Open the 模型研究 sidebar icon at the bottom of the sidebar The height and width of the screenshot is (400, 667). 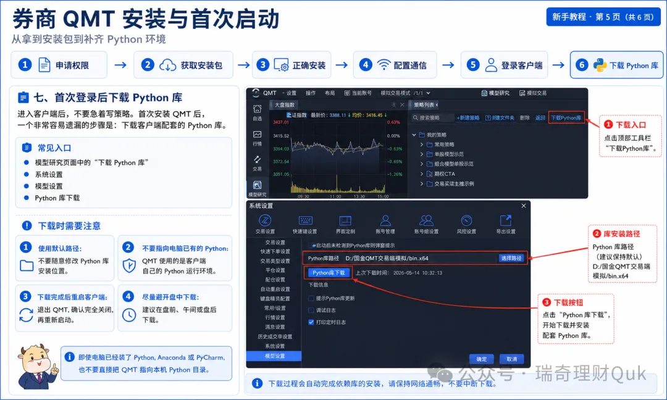pos(258,185)
